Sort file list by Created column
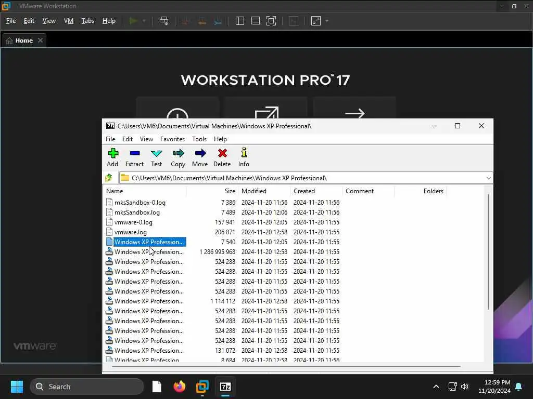 [x=316, y=191]
